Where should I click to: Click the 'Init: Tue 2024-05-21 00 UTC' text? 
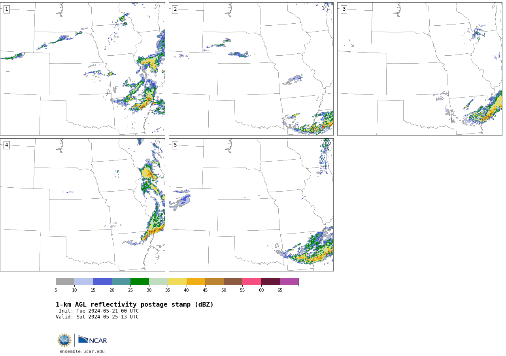(x=99, y=311)
